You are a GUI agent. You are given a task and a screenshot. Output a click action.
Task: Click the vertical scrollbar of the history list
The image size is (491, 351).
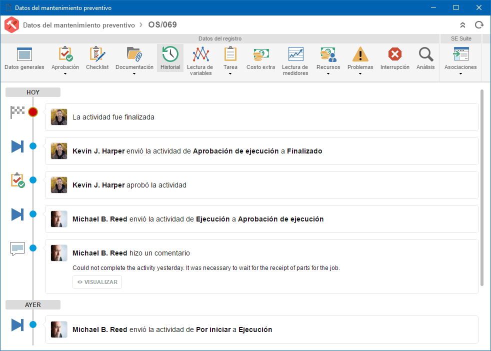pyautogui.click(x=482, y=188)
